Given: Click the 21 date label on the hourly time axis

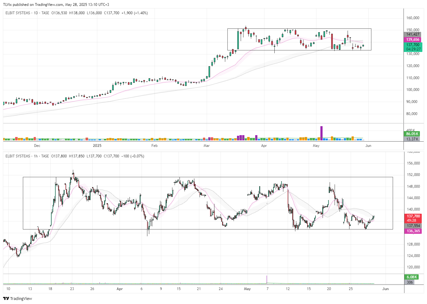Looking at the screenshot, I should 199,289.
